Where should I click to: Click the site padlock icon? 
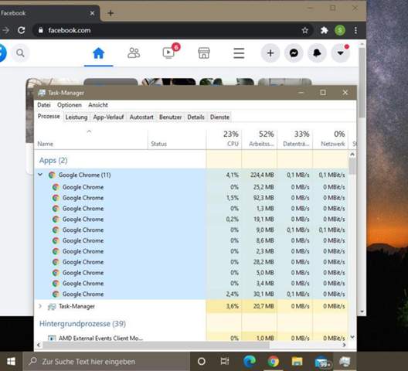[x=41, y=30]
